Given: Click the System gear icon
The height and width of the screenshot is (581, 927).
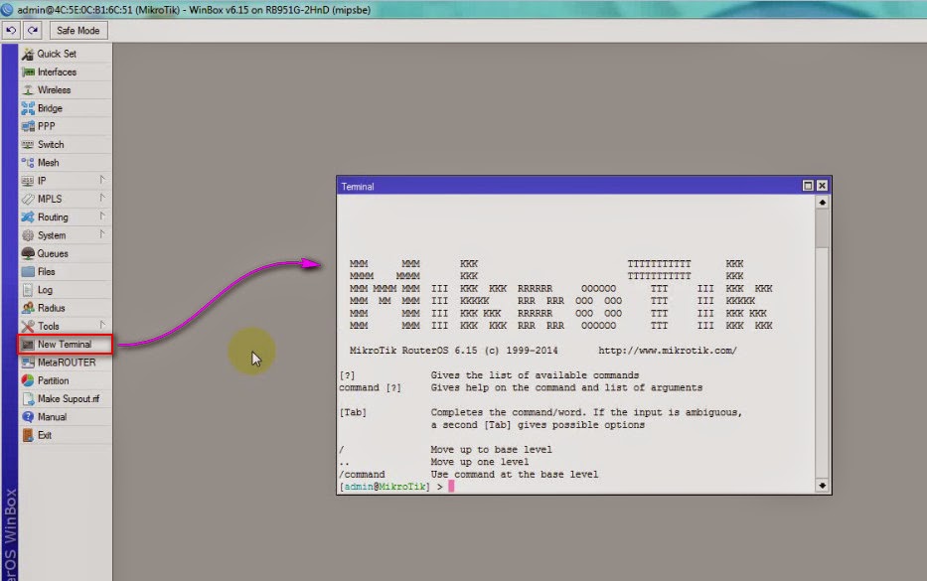Looking at the screenshot, I should pos(28,235).
